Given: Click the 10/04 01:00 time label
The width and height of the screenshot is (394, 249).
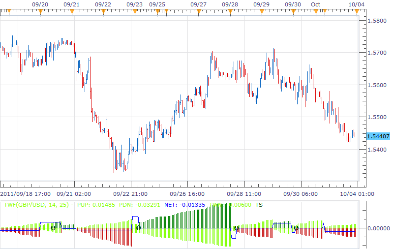Looking at the screenshot, I should coord(357,194).
